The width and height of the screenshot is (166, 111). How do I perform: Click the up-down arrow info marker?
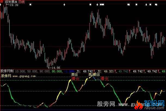tap(146, 5)
